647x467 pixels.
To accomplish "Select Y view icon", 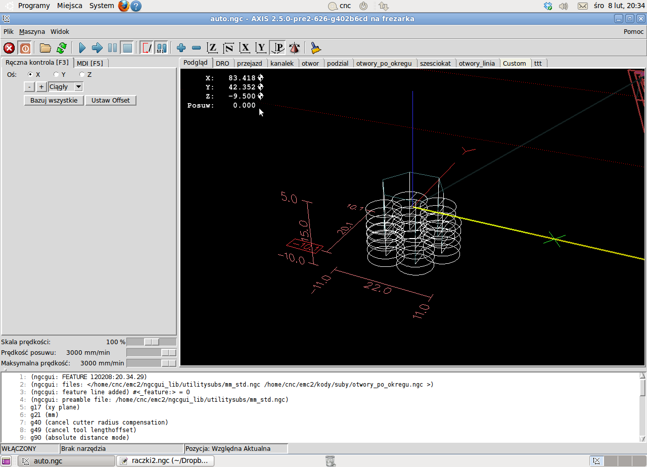I will 261,48.
